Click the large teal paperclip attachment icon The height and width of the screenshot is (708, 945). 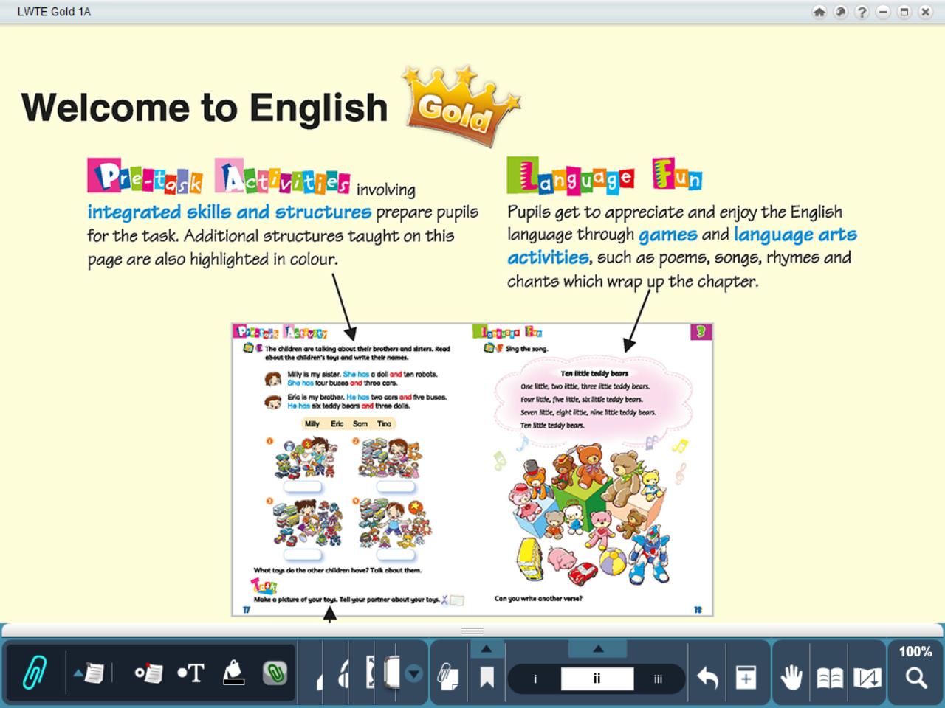point(34,673)
